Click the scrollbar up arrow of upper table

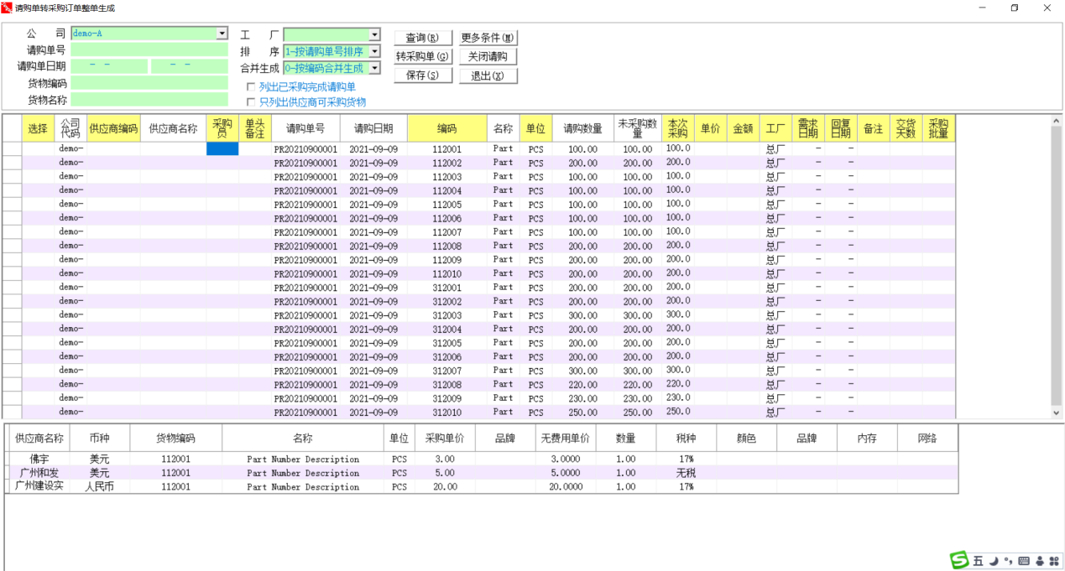[x=1057, y=121]
